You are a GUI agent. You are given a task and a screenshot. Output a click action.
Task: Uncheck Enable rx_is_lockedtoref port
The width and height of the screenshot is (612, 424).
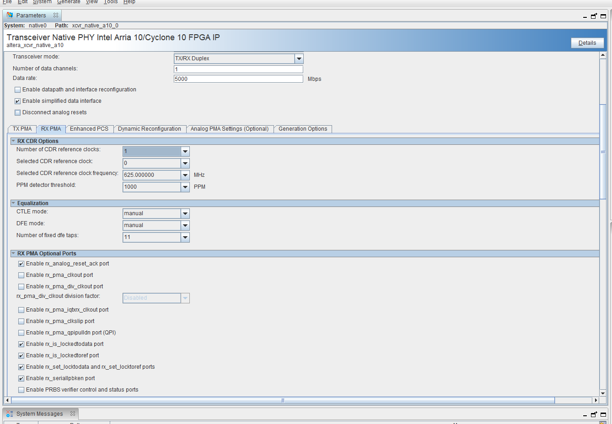click(21, 356)
